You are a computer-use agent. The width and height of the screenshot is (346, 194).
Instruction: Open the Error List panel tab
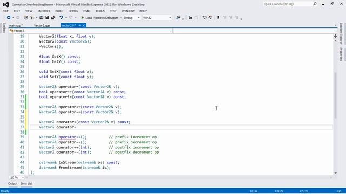click(x=26, y=183)
